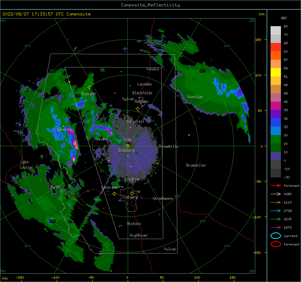The image size is (301, 282).
Task: Select the Vulcan map label
Action: coord(170,249)
